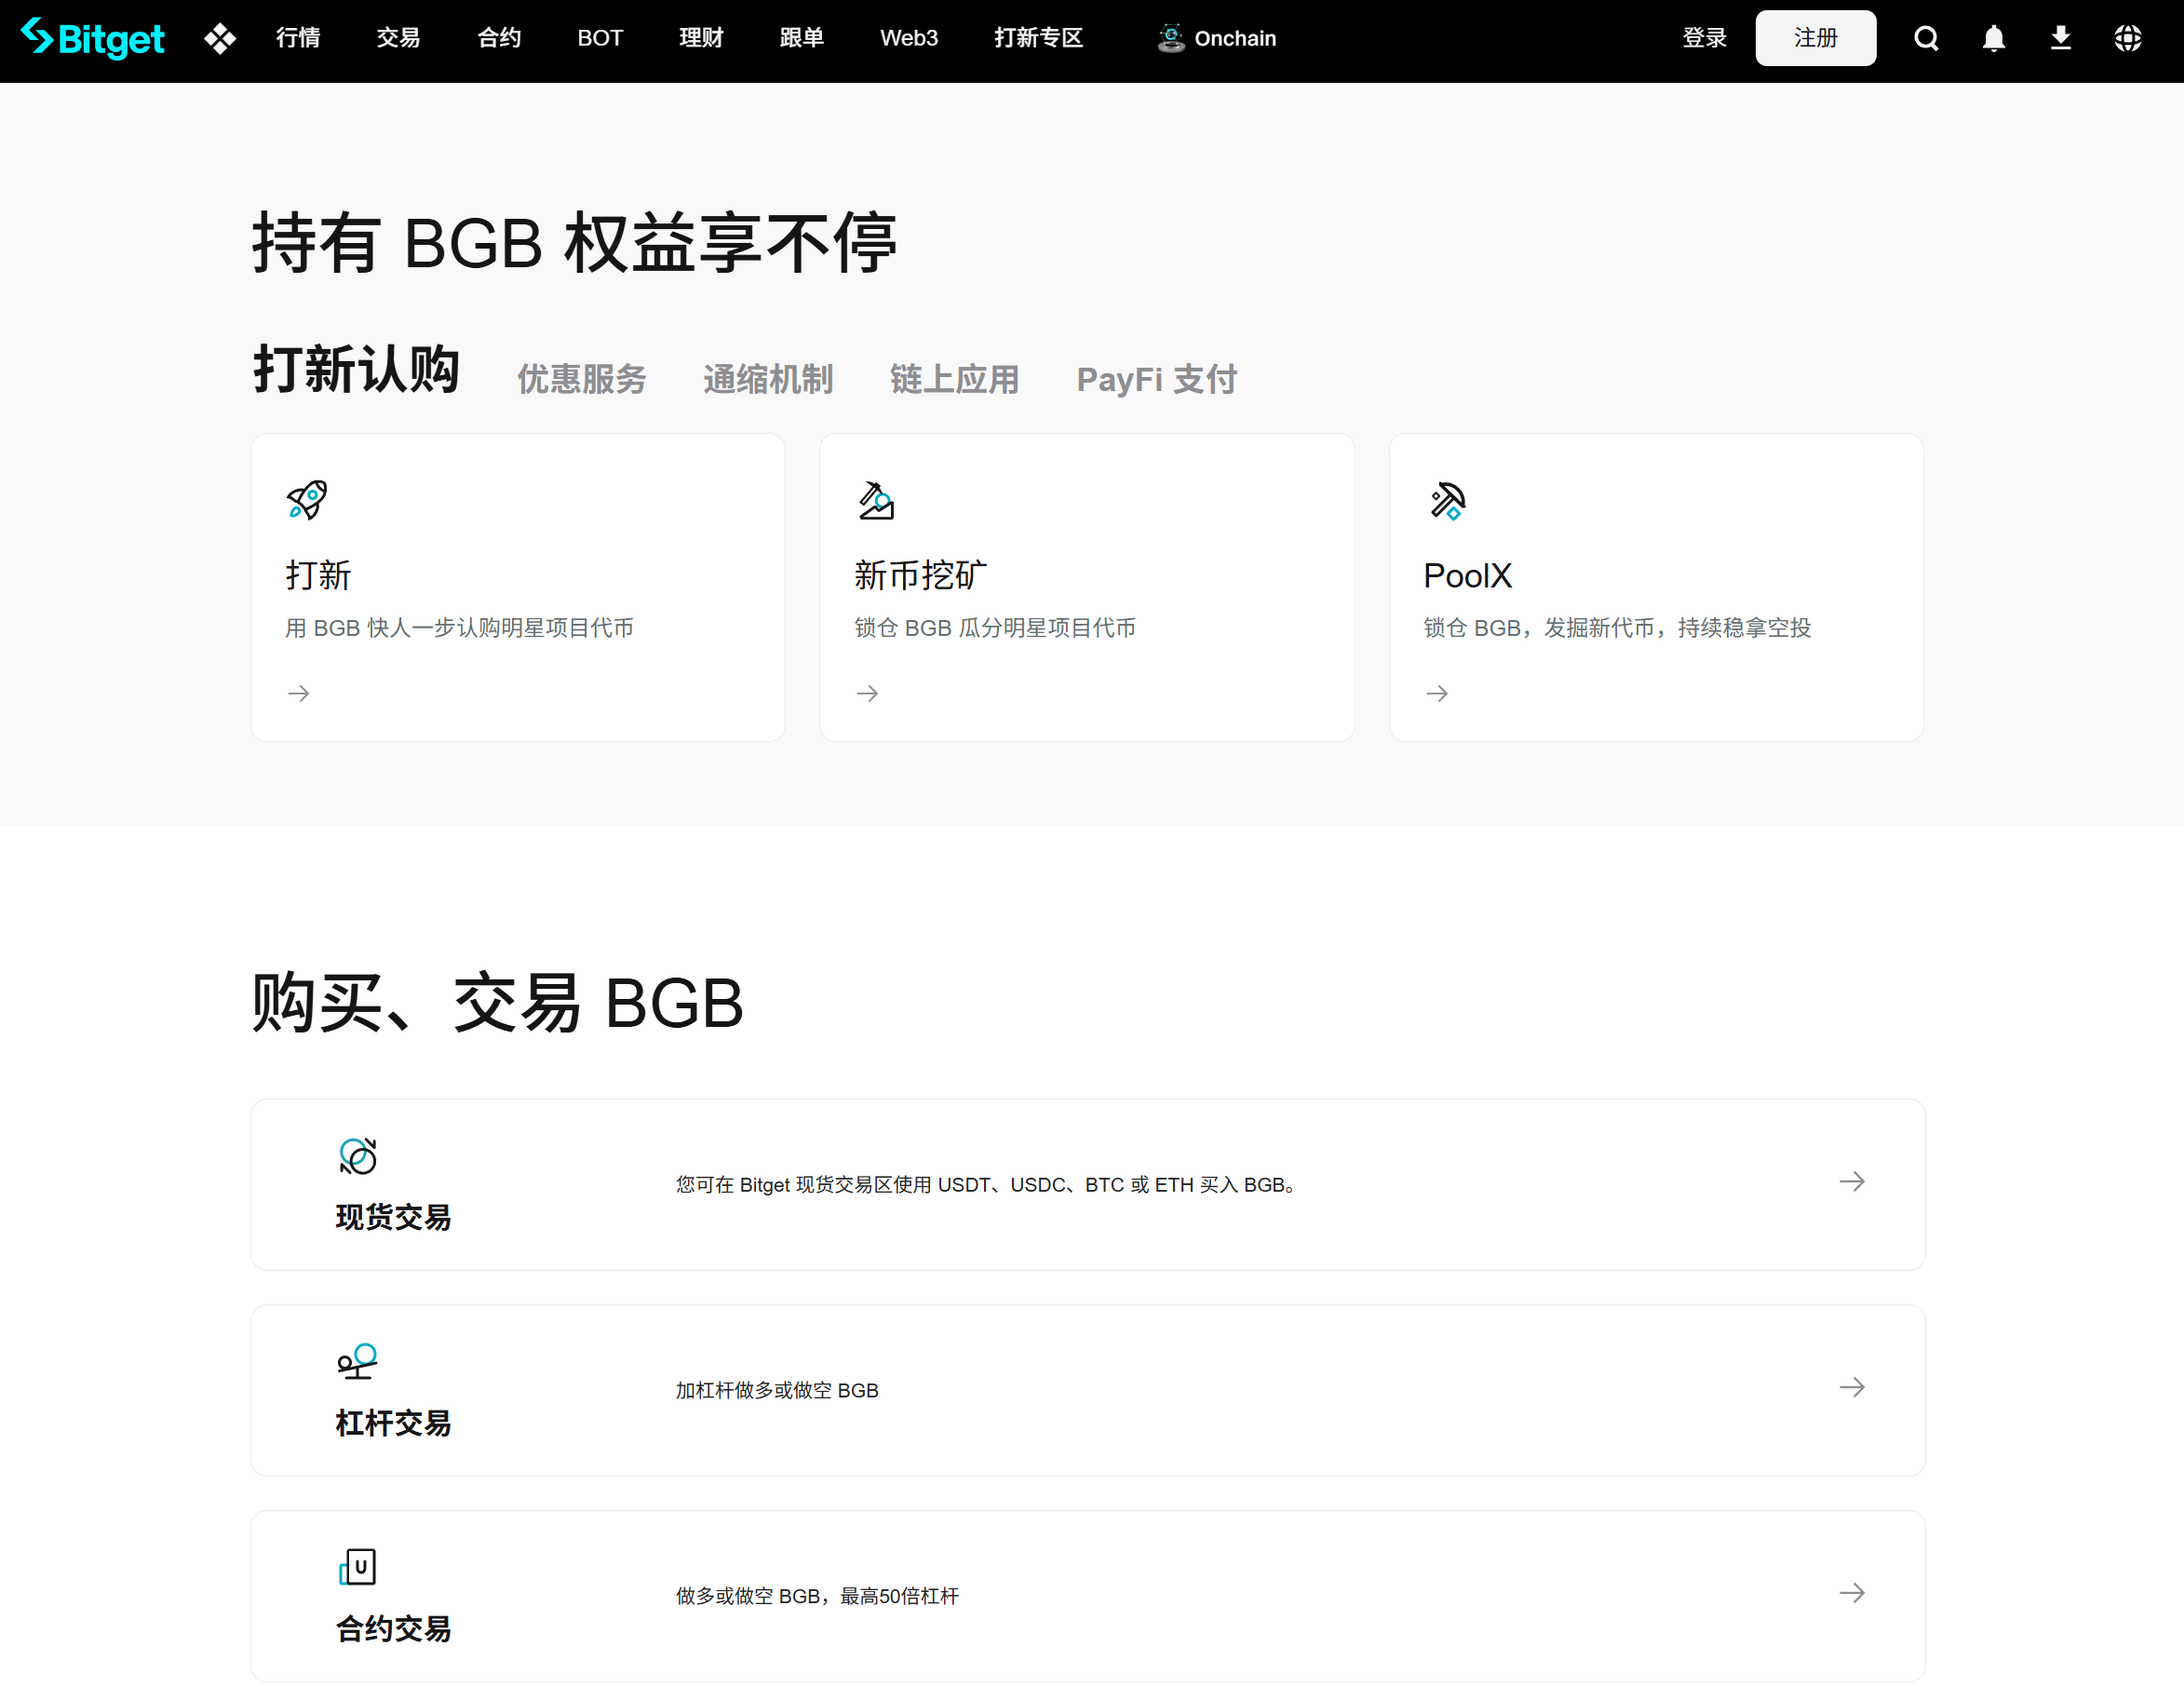Click the 持有 BGB 权益享不停 heading
Viewport: 2184px width, 1687px height.
point(574,243)
